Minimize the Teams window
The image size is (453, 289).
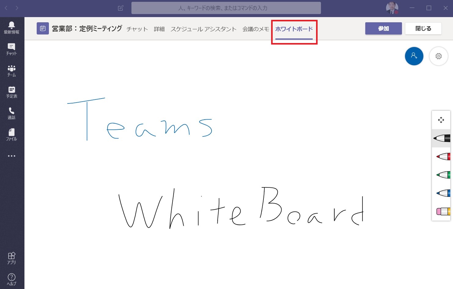(412, 8)
